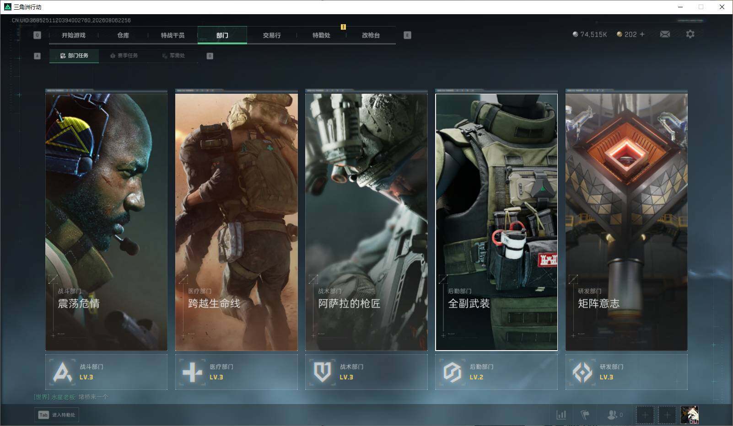The height and width of the screenshot is (426, 733).
Task: Open the 交易行 tab
Action: (x=272, y=35)
